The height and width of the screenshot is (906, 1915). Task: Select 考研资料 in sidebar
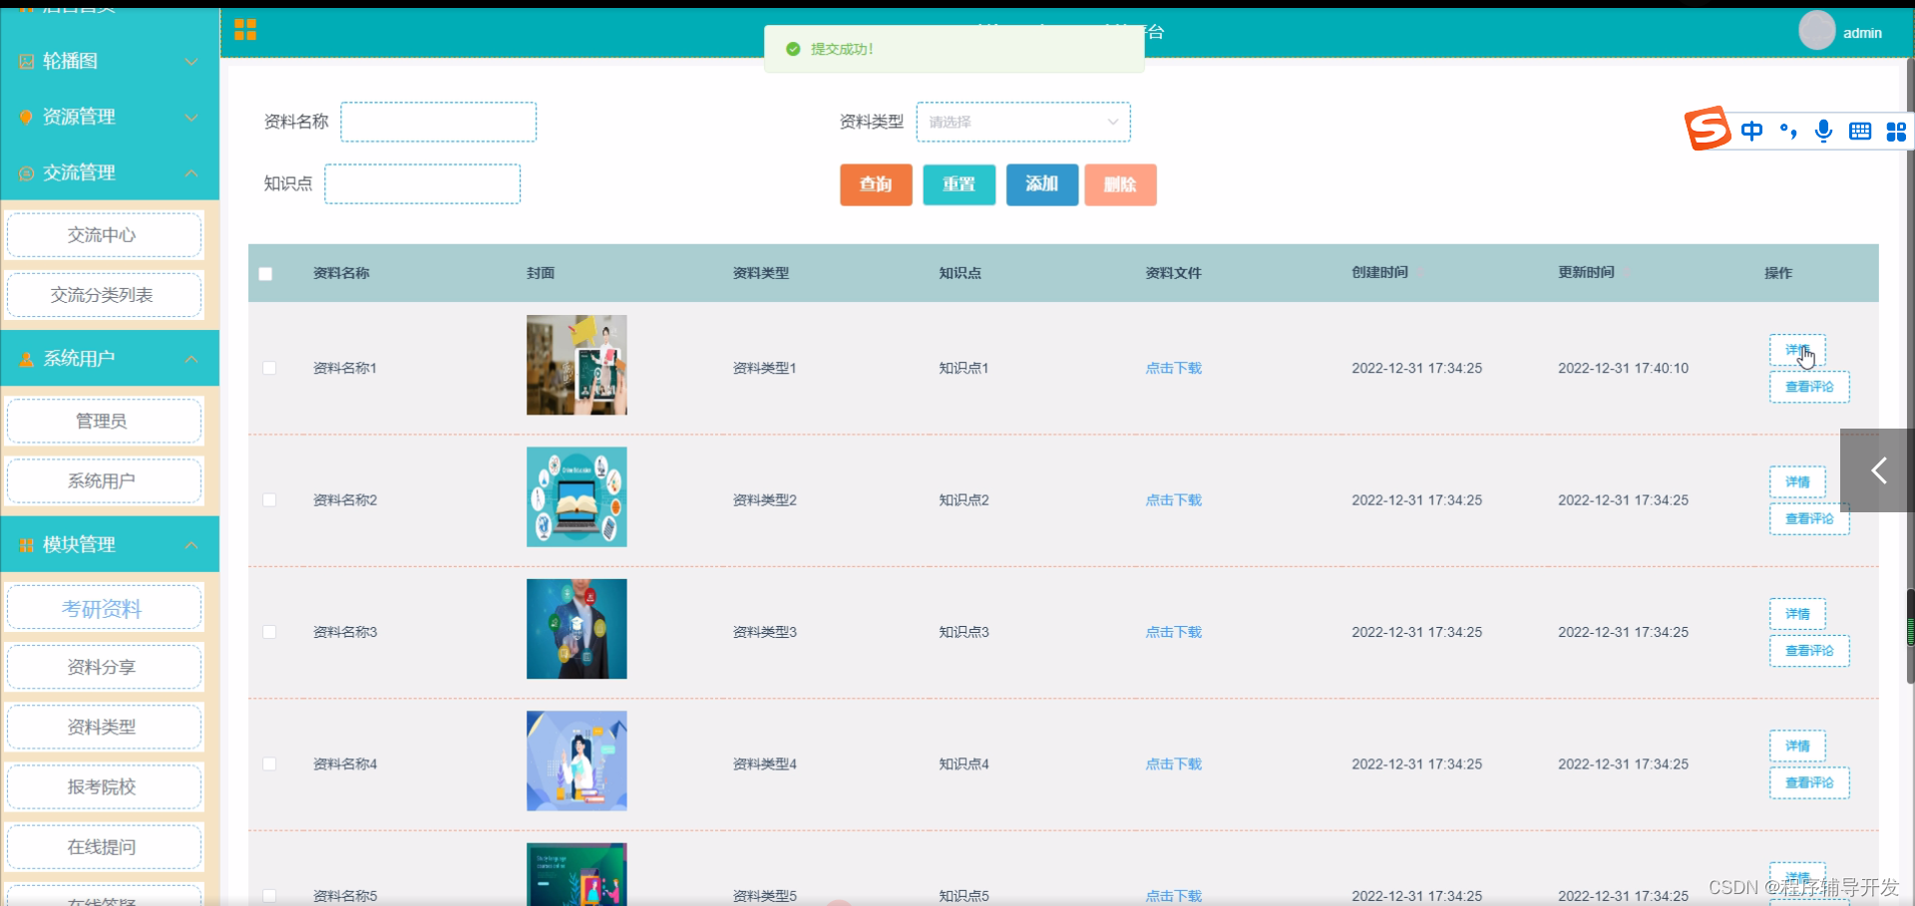tap(104, 608)
